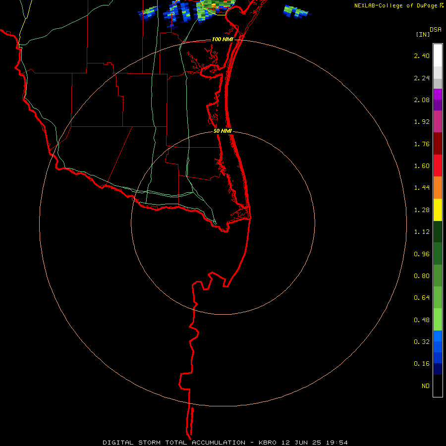Click the 1.92 legend value

click(x=422, y=122)
